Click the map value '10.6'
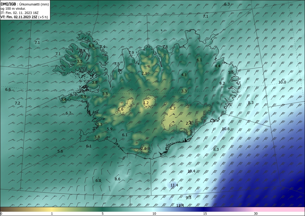This screenshot has height=216, width=305. point(226,129)
